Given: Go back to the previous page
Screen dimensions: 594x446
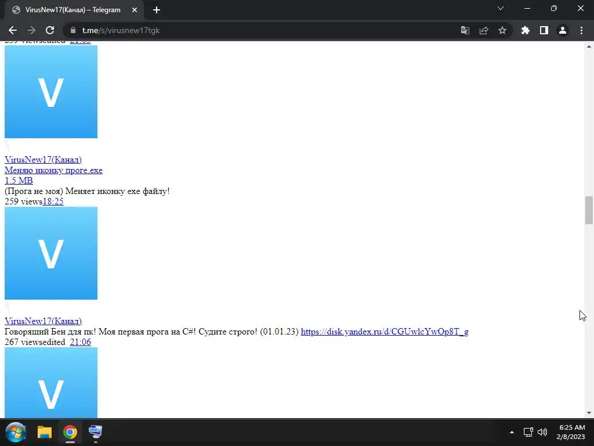Looking at the screenshot, I should (x=13, y=30).
